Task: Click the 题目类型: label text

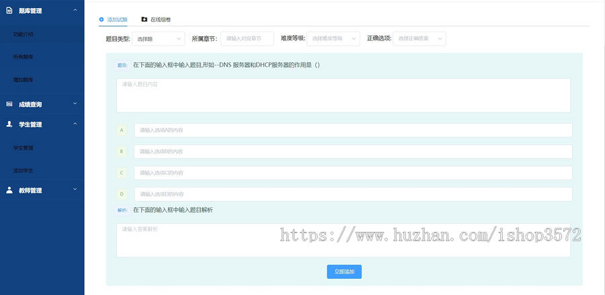Action: 118,38
